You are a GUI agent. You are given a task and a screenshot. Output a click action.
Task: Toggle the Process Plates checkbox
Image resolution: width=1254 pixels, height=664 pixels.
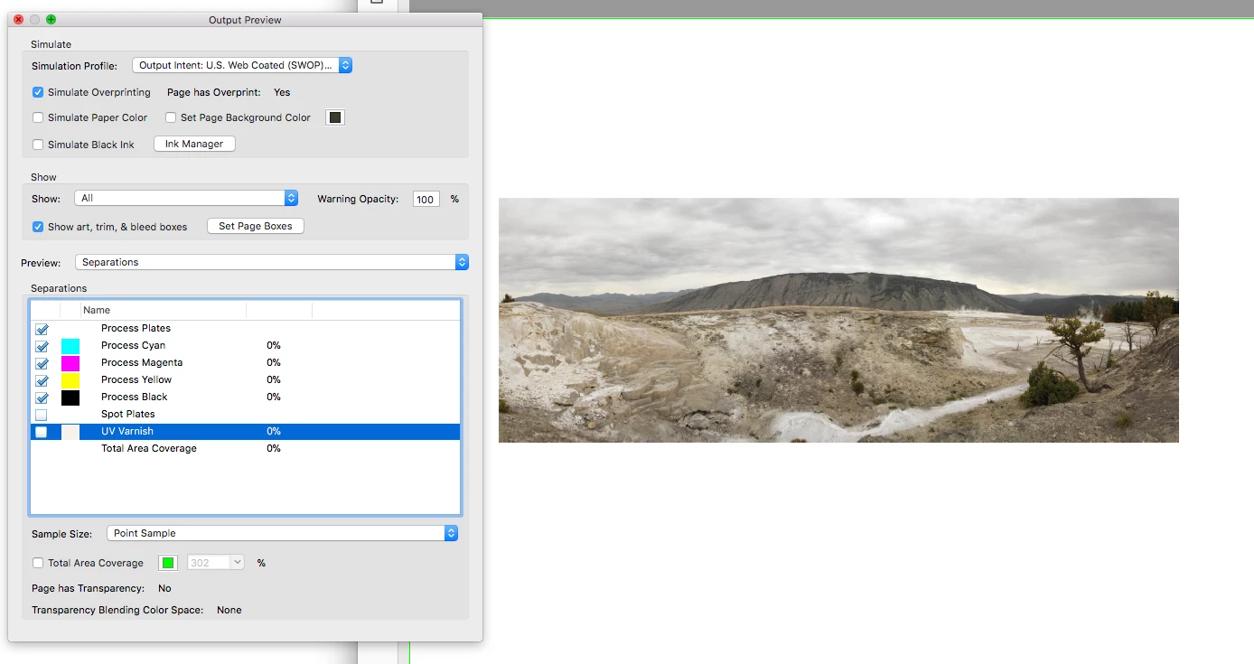click(42, 329)
